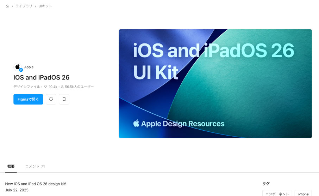319x196 pixels.
Task: Open Apple creator avatar icon
Action: [18, 67]
